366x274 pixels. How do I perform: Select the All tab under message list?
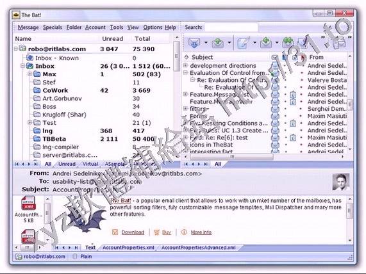[x=218, y=164]
